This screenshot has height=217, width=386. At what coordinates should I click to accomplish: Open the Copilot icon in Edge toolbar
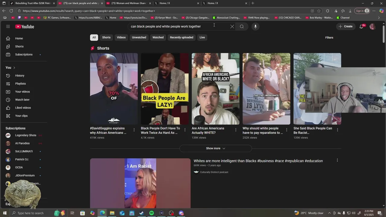click(x=381, y=11)
